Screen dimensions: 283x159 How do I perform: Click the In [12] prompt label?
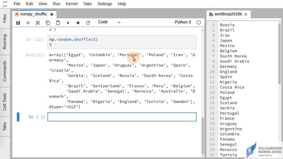point(35,39)
